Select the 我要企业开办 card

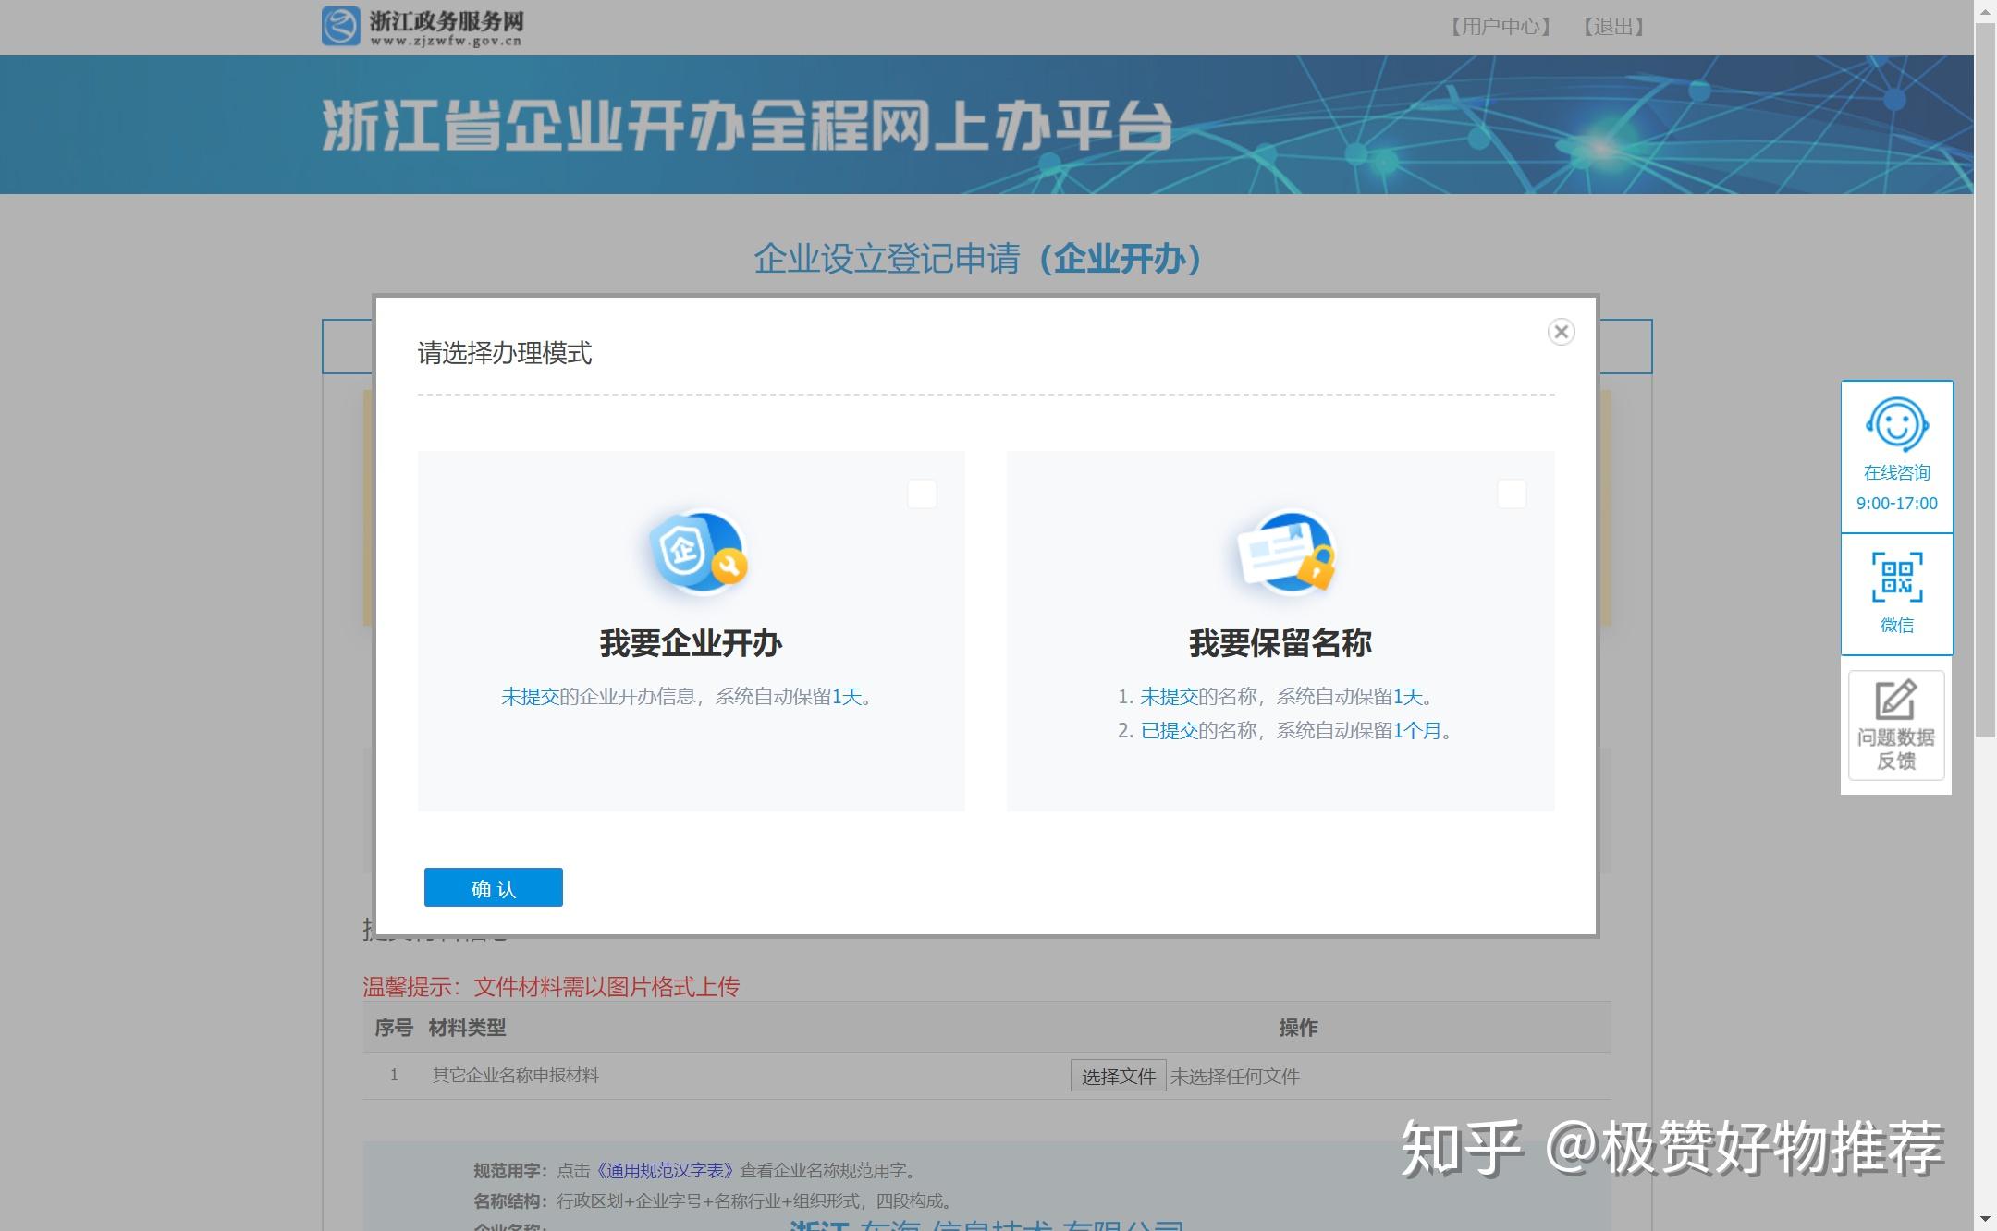691,640
